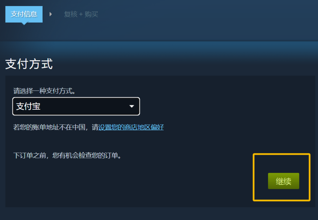Switch to the 复核 + 购买 step
Screen dimensions: 318x220
pos(81,14)
